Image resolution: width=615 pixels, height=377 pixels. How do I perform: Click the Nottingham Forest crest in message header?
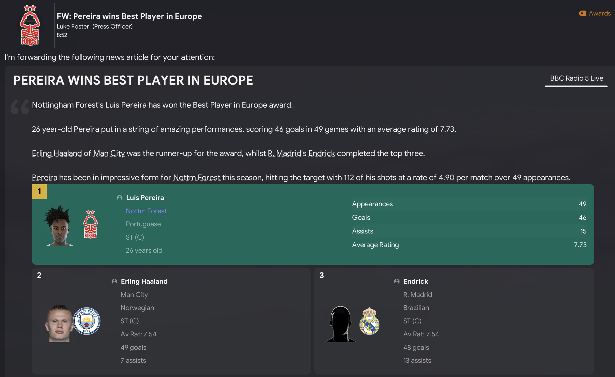pos(30,25)
